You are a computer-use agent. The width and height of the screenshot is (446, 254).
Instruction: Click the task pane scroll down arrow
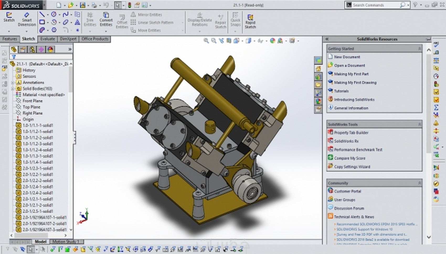click(x=429, y=237)
